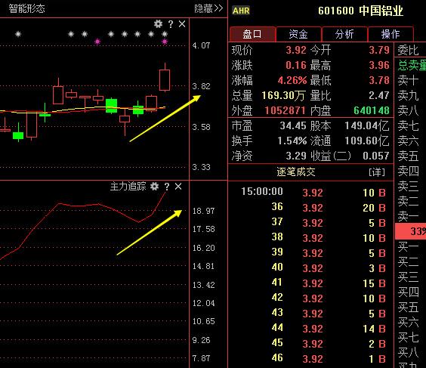Click the magenta star marker above last candle

pos(165,42)
